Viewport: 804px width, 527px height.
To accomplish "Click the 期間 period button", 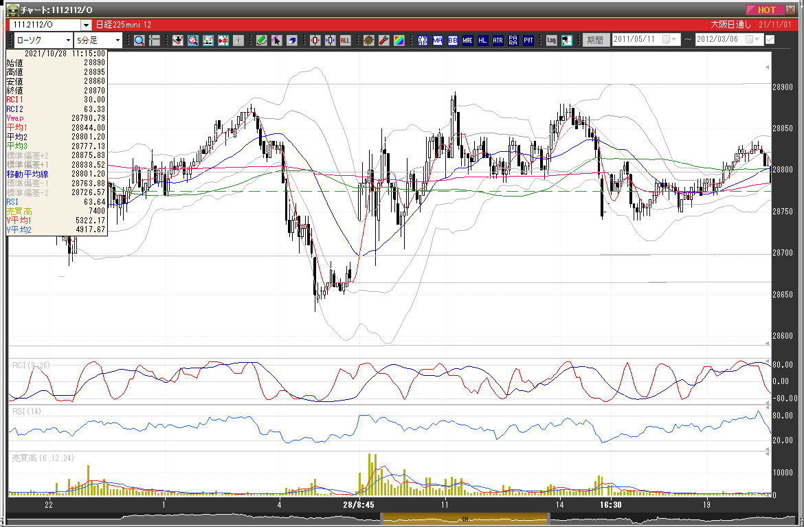I will 596,40.
